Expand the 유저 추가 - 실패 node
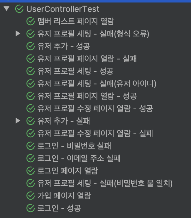Viewport: 191px width, 218px height. pyautogui.click(x=18, y=121)
